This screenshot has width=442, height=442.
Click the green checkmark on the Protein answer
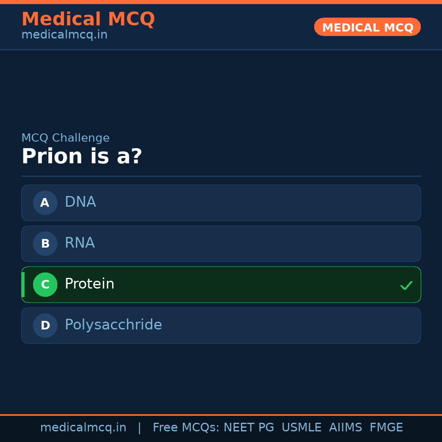[x=406, y=285]
